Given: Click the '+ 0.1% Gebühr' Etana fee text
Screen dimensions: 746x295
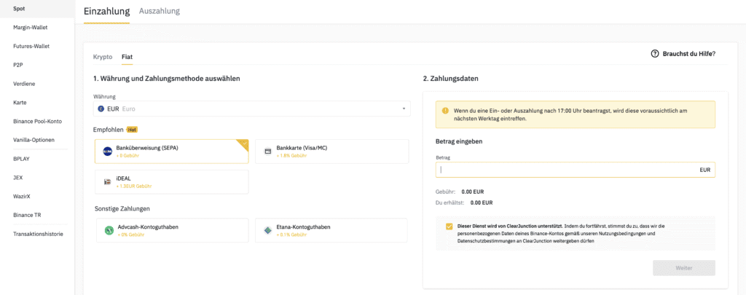Looking at the screenshot, I should tap(293, 235).
